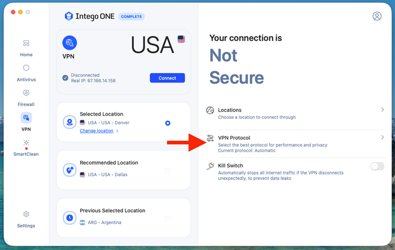Click Choose a location to connect through
The image size is (395, 250).
point(257,117)
